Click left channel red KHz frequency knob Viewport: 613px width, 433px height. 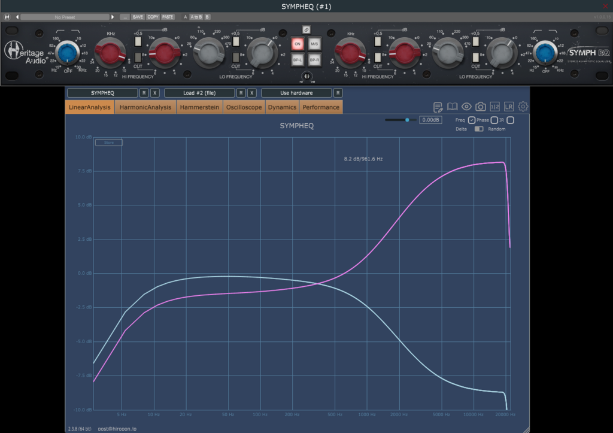coord(111,53)
